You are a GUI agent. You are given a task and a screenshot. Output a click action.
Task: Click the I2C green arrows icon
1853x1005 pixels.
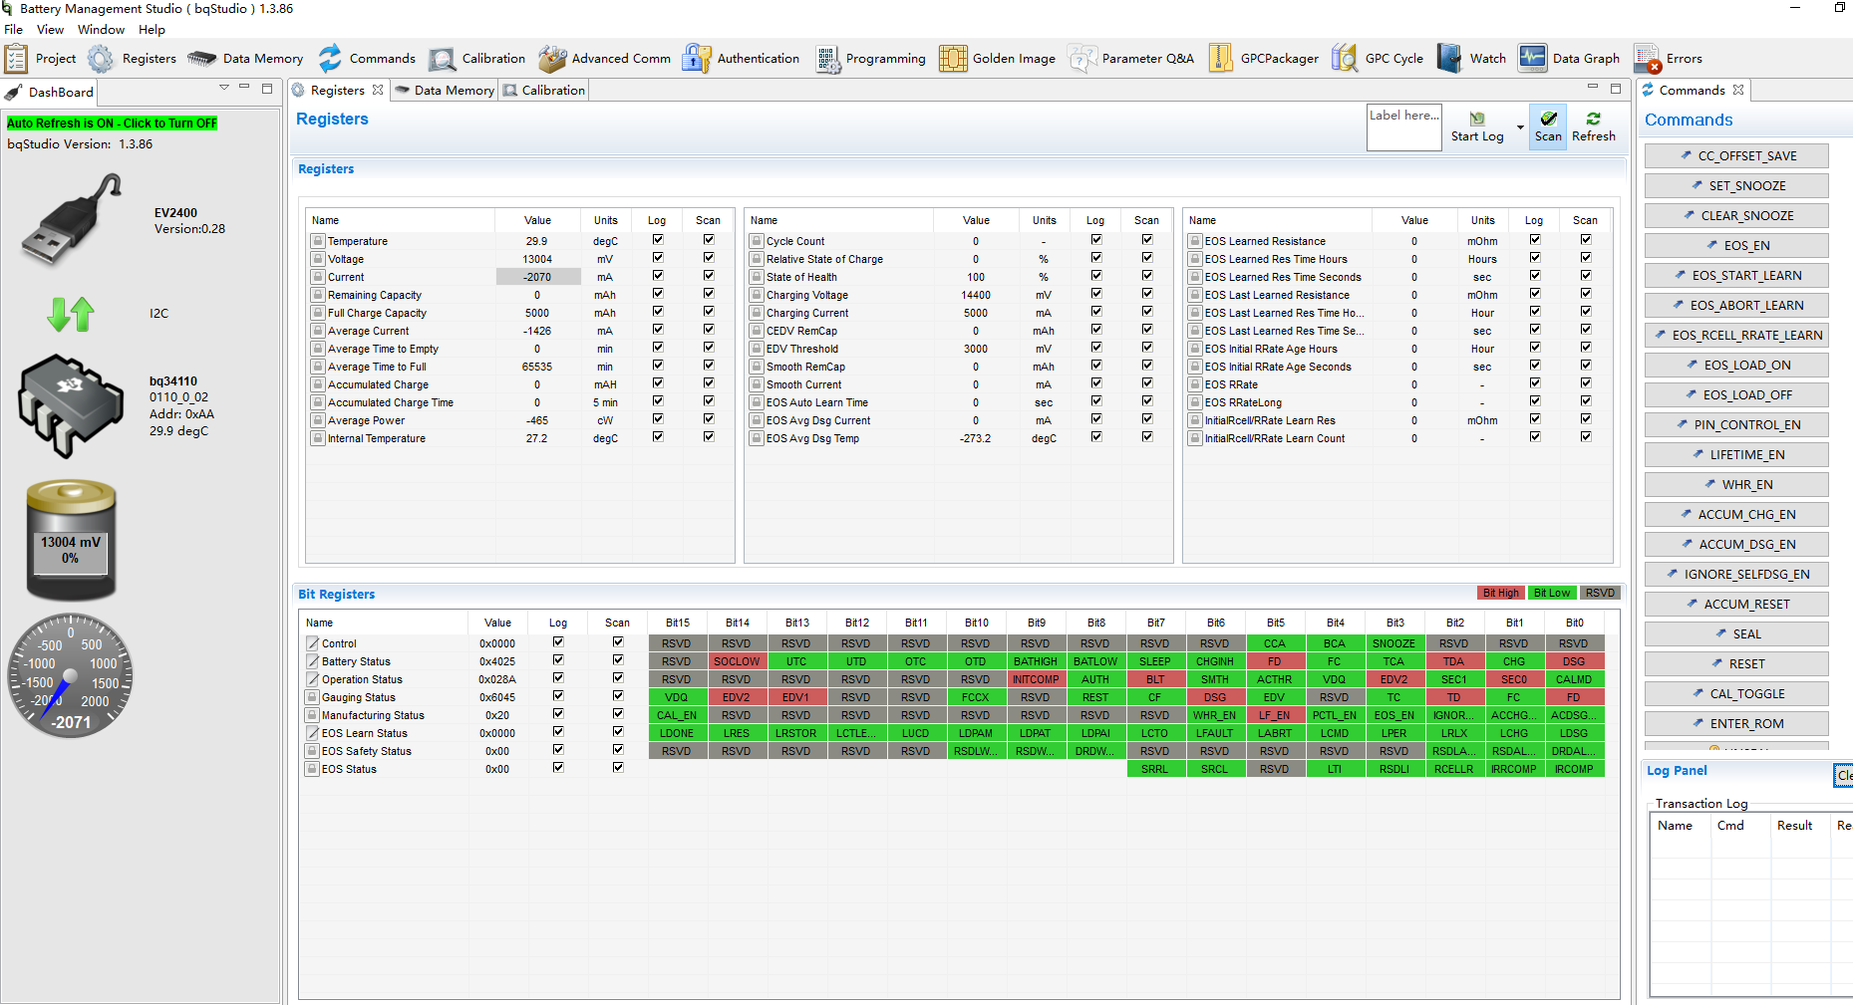coord(71,314)
